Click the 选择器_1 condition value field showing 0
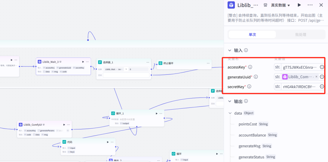Image resolution: width=328 pixels, height=162 pixels. 139,69
